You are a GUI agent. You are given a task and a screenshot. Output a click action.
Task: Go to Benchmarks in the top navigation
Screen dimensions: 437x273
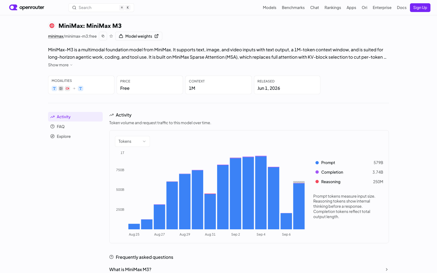tap(293, 8)
